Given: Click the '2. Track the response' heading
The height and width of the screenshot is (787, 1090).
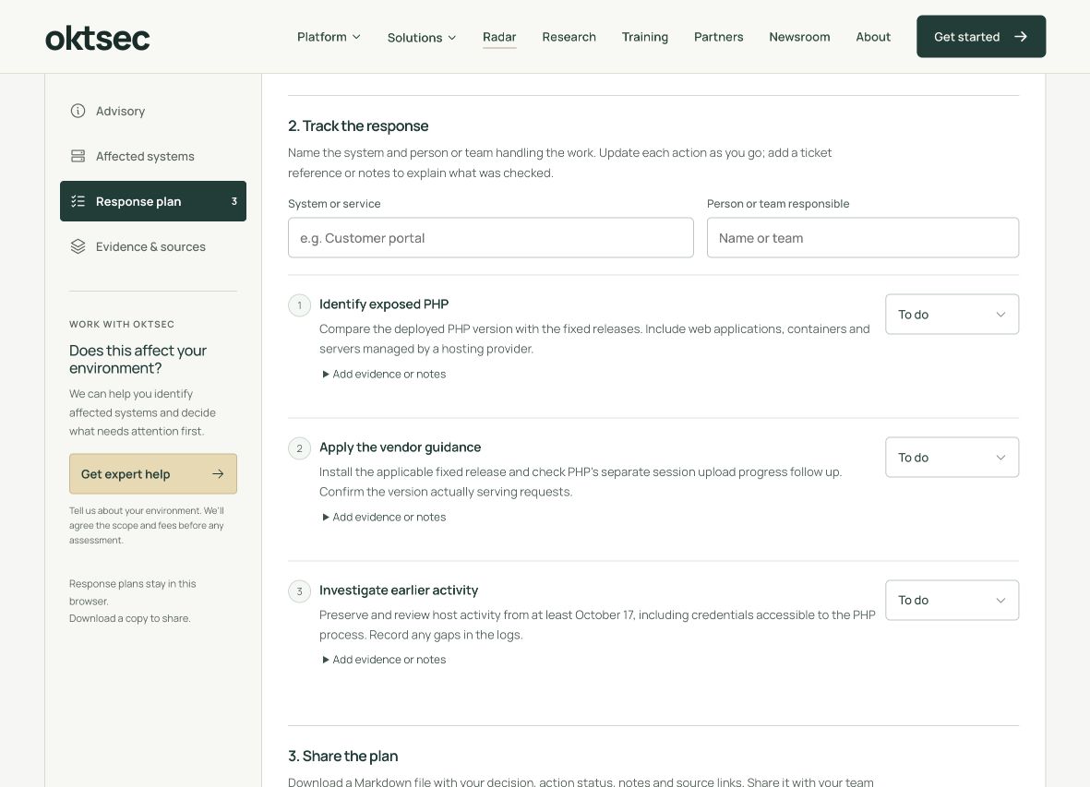Looking at the screenshot, I should [358, 125].
